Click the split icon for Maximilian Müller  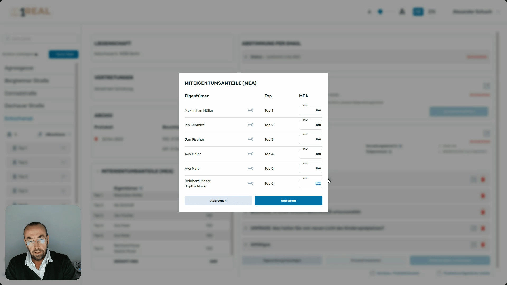[250, 110]
